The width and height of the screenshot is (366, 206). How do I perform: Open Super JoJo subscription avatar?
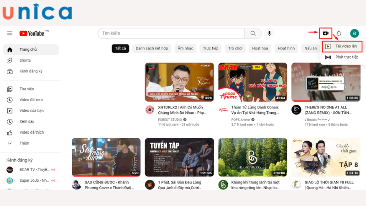click(x=10, y=180)
